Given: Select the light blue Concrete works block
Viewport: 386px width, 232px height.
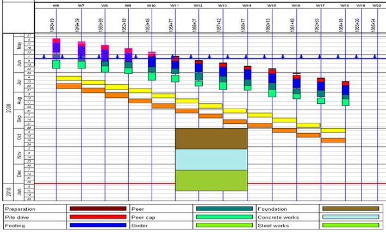Looking at the screenshot, I should click(x=211, y=160).
